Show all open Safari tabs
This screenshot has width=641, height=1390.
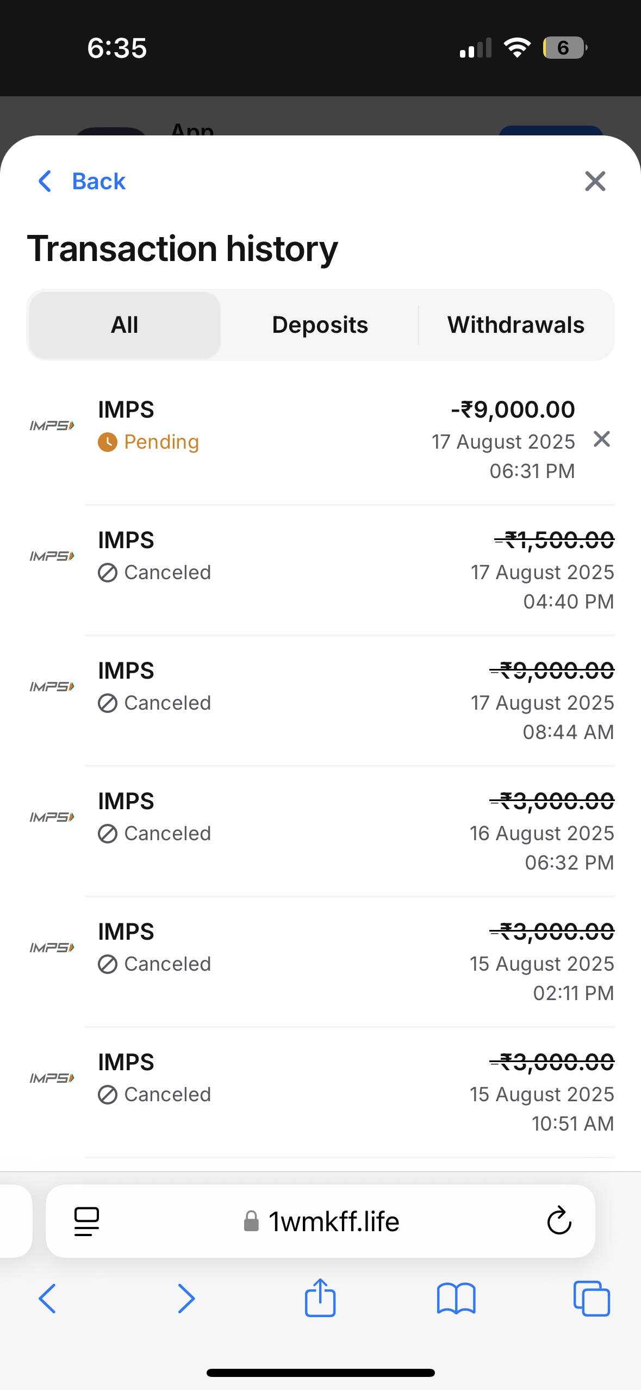point(592,1298)
